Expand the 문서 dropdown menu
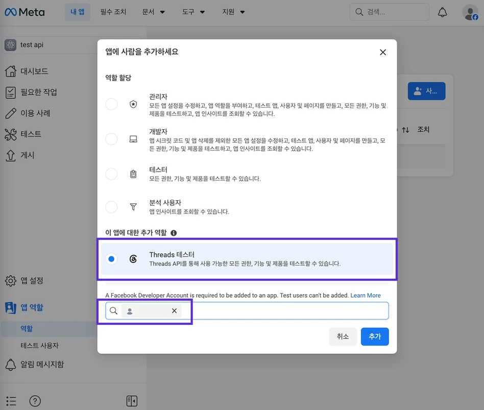This screenshot has width=484, height=410. 153,12
